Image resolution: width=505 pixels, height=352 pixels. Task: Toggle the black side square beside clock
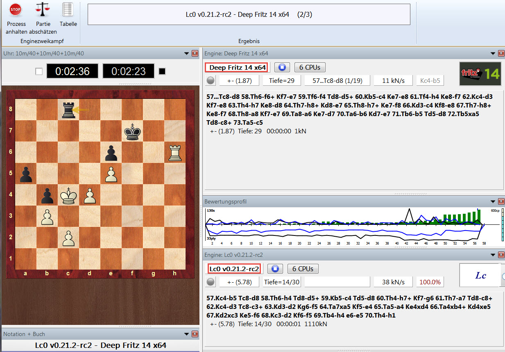(x=162, y=71)
